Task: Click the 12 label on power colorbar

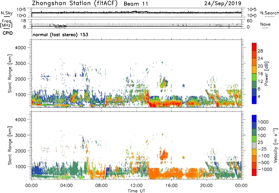Action: coord(260,82)
